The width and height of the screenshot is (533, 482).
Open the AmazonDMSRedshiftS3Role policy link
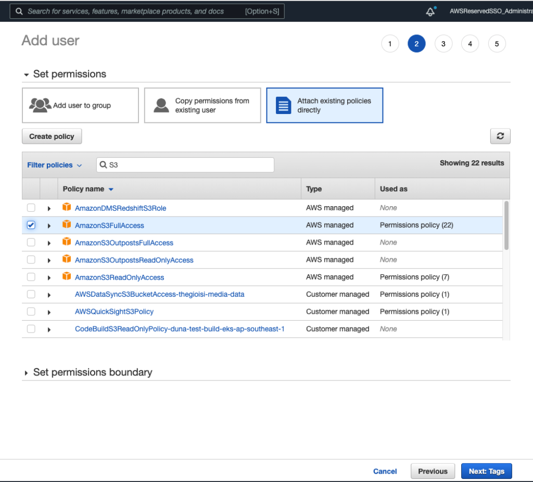pos(120,208)
